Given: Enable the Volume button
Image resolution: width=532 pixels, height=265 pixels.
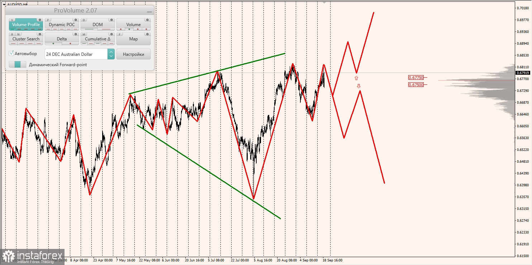Looking at the screenshot, I should [x=133, y=24].
